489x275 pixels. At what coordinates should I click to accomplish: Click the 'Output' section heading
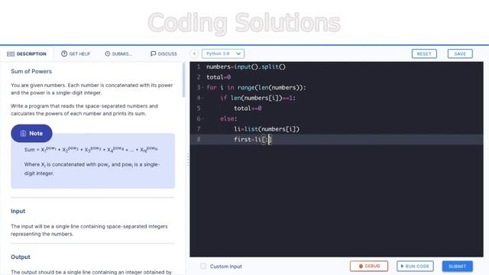tap(21, 257)
